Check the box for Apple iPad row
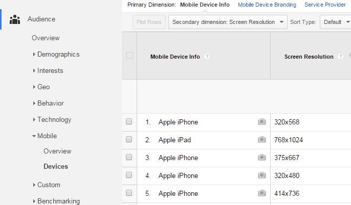The image size is (351, 205). [129, 139]
